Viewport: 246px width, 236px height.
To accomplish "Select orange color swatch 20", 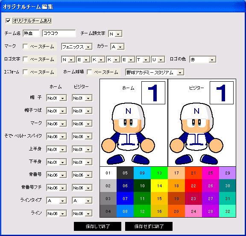I will pos(176,211).
